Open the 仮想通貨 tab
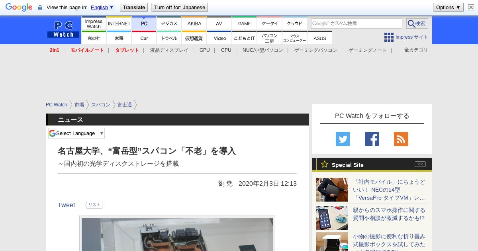Viewport: 478px width, 251px height. click(x=194, y=38)
